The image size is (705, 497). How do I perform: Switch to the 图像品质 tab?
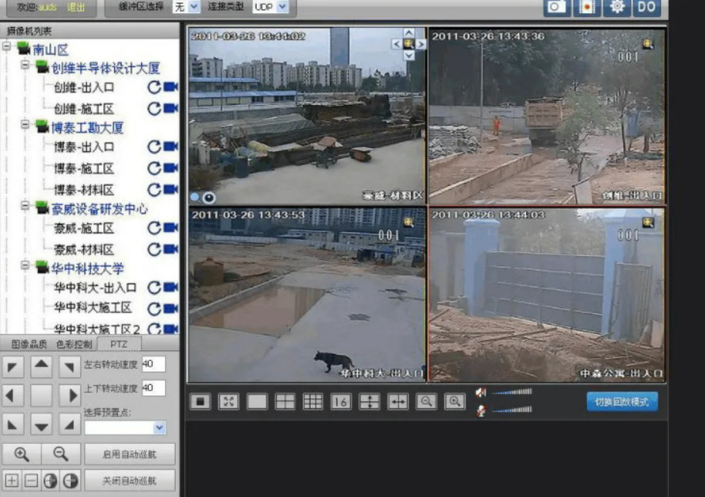[29, 344]
